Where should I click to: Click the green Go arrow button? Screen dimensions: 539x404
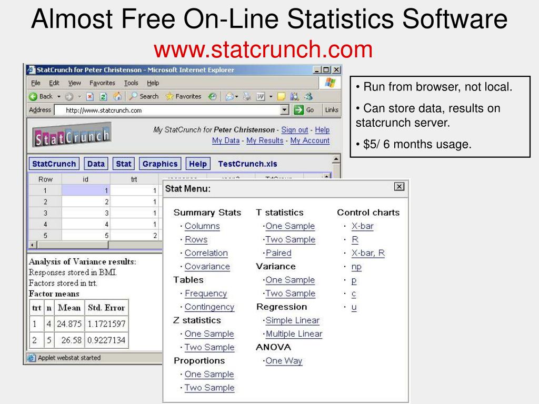coord(299,110)
